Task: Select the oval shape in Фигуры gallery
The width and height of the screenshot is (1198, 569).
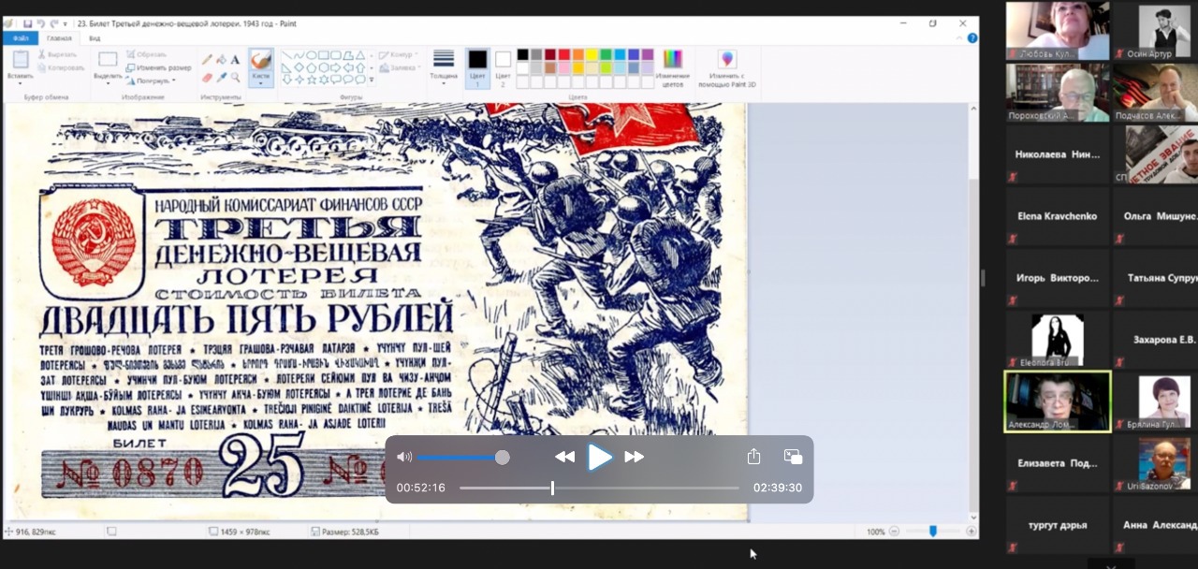Action: click(311, 55)
